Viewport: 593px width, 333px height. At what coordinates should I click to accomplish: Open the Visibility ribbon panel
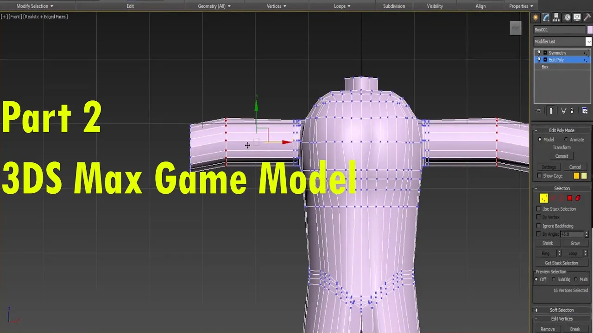tap(435, 6)
